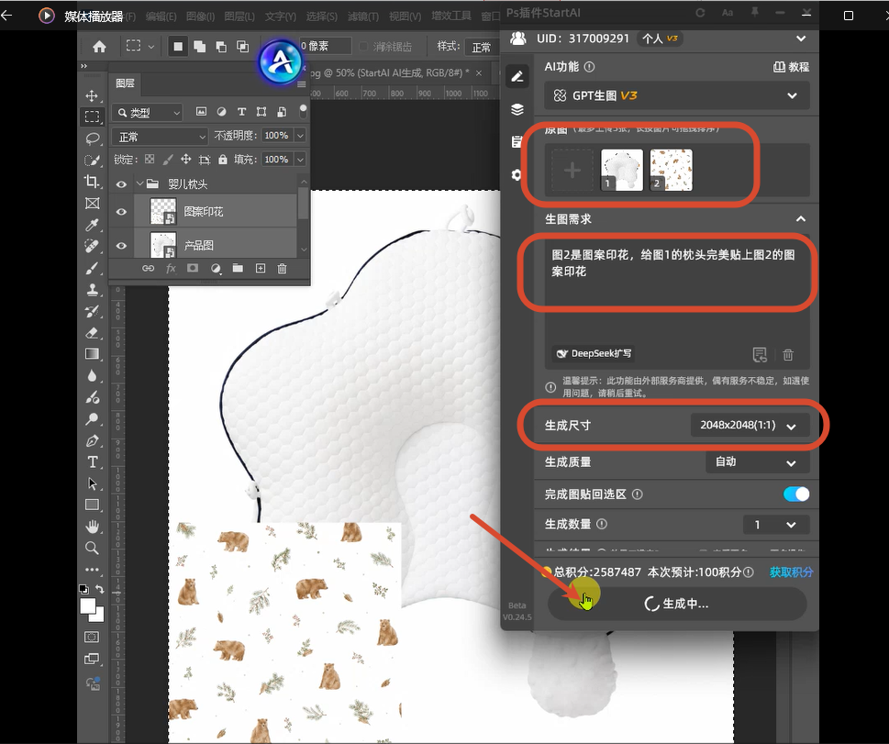
Task: Click Add layer mask icon
Action: 193,268
